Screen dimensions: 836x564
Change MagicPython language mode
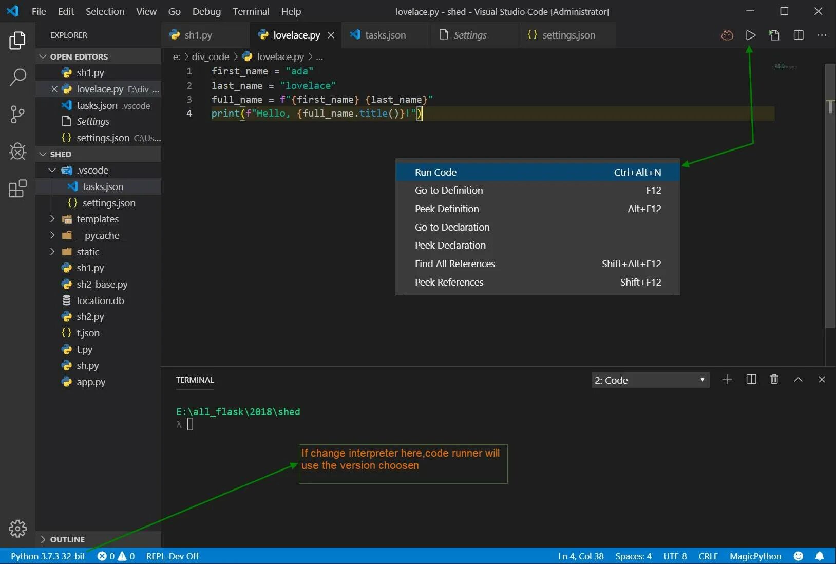[x=755, y=556]
